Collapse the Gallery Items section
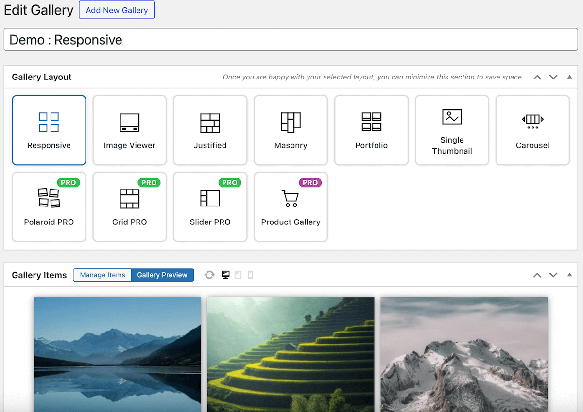Image resolution: width=583 pixels, height=412 pixels. pos(569,275)
